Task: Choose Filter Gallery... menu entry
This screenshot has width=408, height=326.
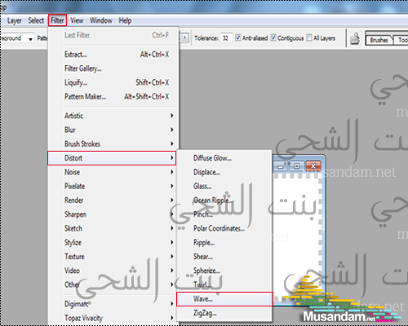Action: click(83, 68)
